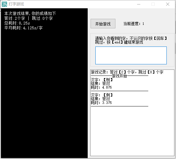
Task: Click the log entry 汉字:【刨】
Action: tap(102, 80)
